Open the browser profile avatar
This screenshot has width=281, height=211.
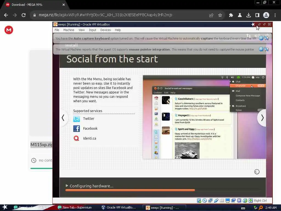(x=266, y=15)
